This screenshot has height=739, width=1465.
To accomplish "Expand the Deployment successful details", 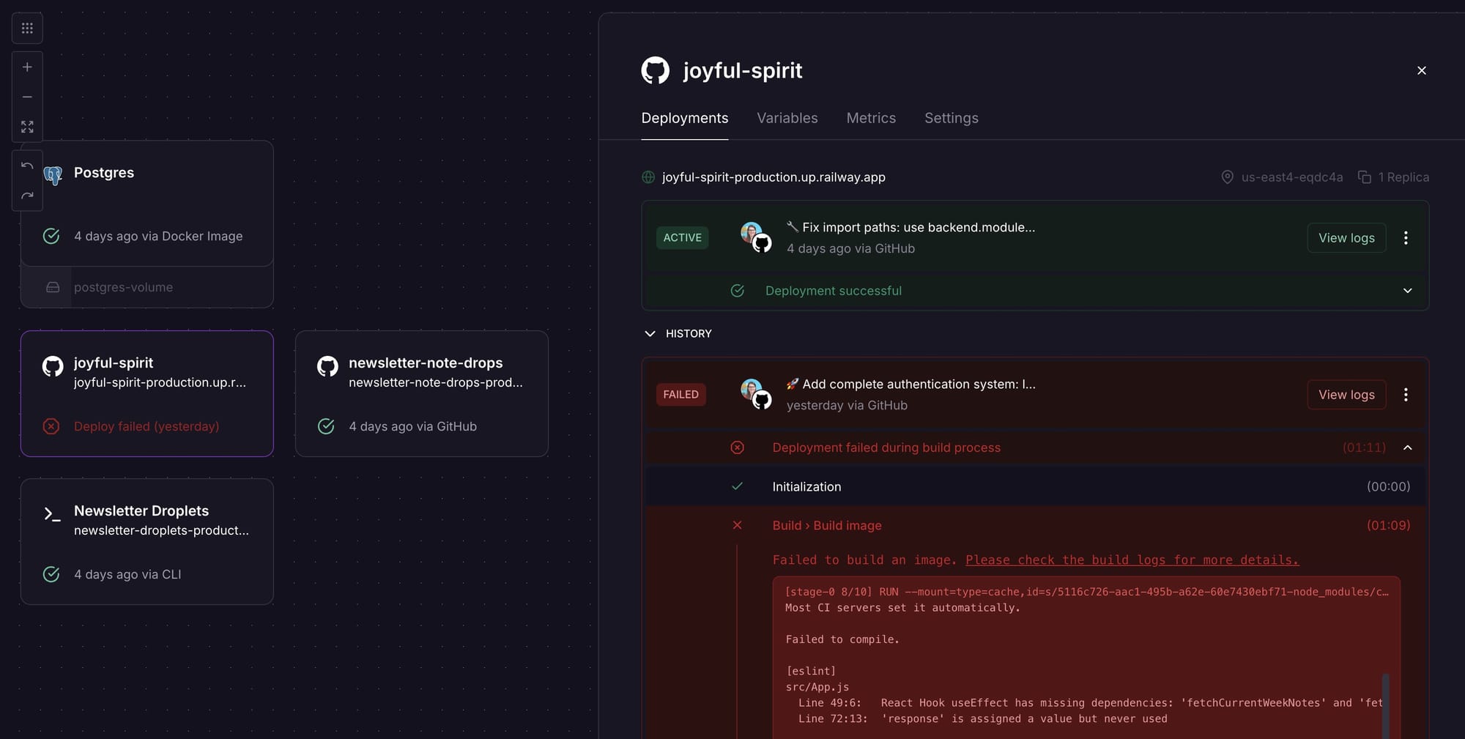I will pyautogui.click(x=1407, y=291).
